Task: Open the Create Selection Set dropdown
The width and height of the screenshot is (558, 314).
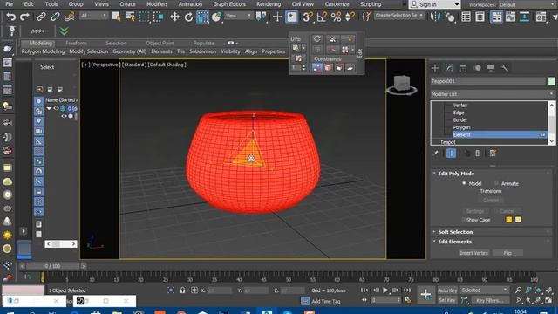Action: (399, 16)
